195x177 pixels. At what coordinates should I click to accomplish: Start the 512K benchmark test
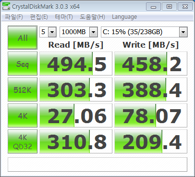[23, 89]
